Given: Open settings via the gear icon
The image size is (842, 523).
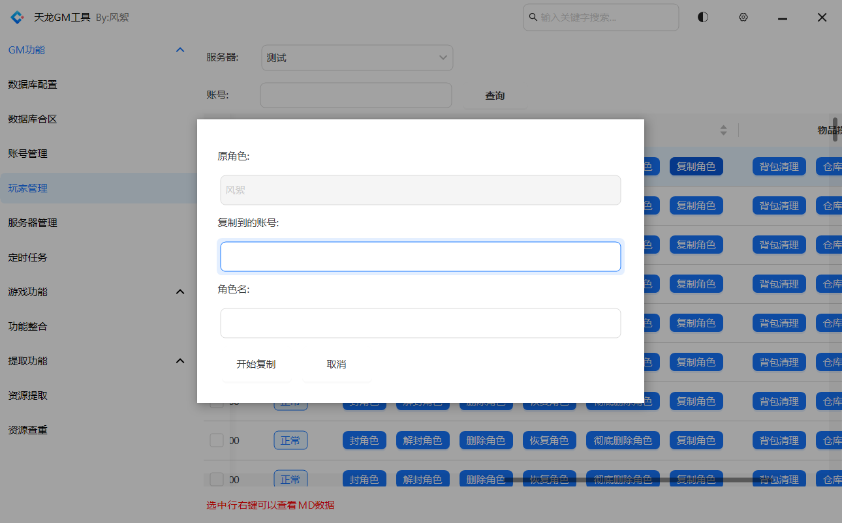Looking at the screenshot, I should (x=743, y=18).
